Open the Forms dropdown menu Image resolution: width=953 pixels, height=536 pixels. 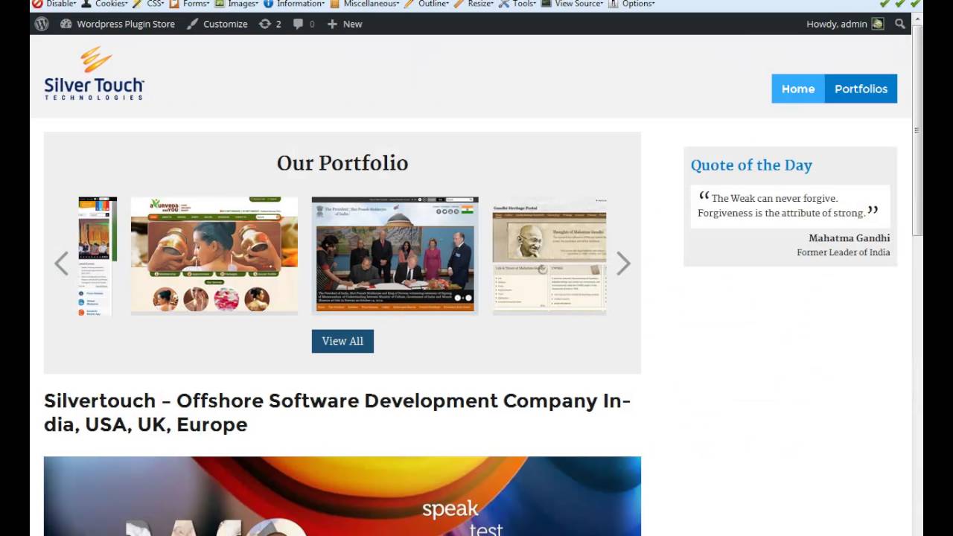click(190, 4)
